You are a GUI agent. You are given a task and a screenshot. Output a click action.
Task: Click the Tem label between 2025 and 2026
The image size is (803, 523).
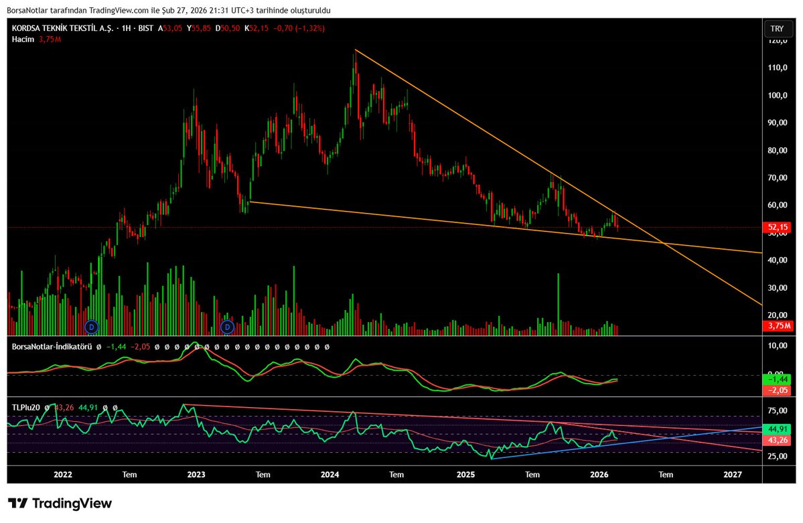[x=532, y=475]
